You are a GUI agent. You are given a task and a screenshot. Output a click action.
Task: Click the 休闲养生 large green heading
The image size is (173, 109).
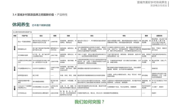pyautogui.click(x=21, y=25)
